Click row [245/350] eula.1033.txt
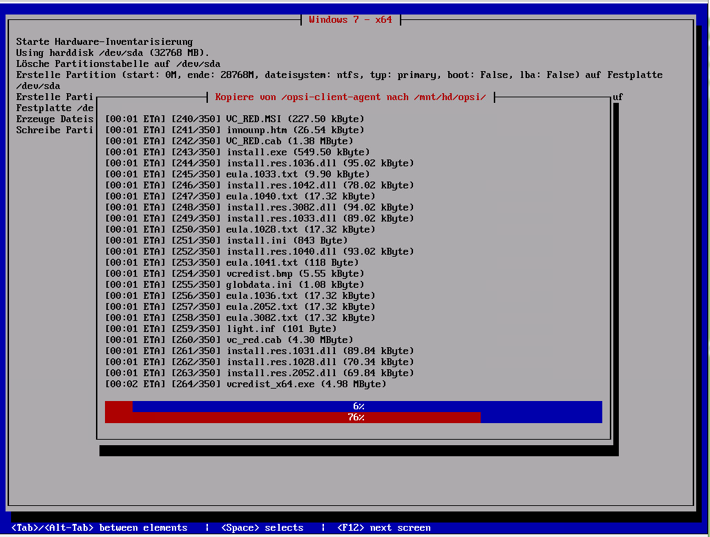This screenshot has height=537, width=710. tap(238, 175)
